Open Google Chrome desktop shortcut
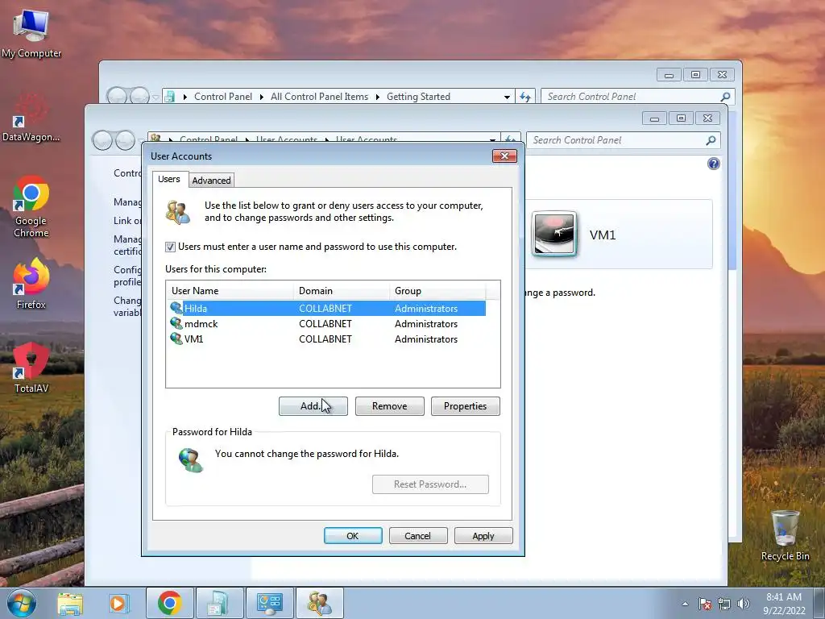Viewport: 825px width, 619px height. coord(31,206)
